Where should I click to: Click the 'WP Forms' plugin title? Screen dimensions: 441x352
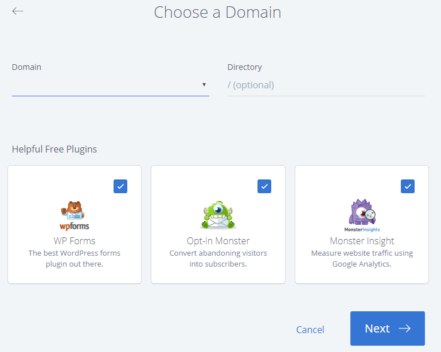(75, 241)
